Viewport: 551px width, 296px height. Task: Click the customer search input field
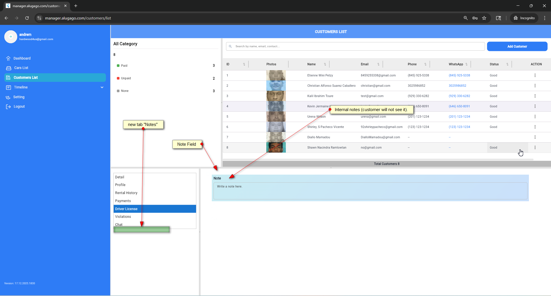tap(356, 46)
